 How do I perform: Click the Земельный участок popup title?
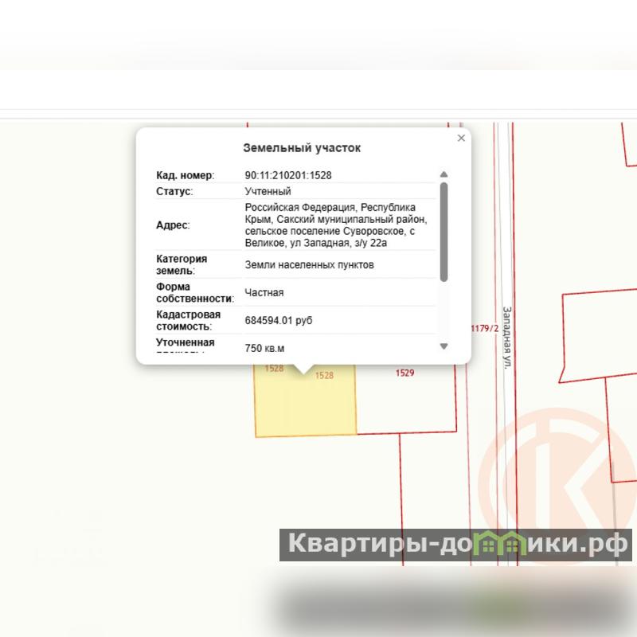click(x=302, y=148)
